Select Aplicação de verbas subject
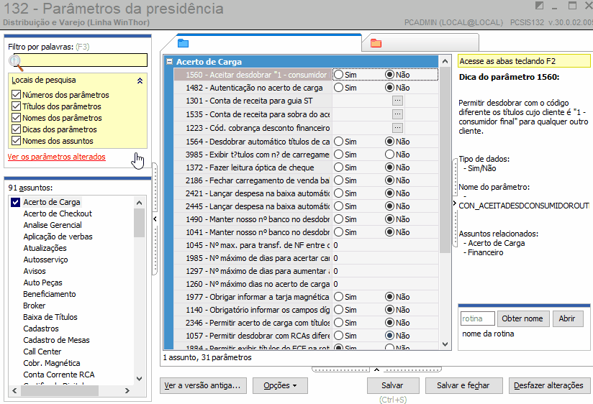Viewport: 593px width, 404px height. click(x=58, y=237)
